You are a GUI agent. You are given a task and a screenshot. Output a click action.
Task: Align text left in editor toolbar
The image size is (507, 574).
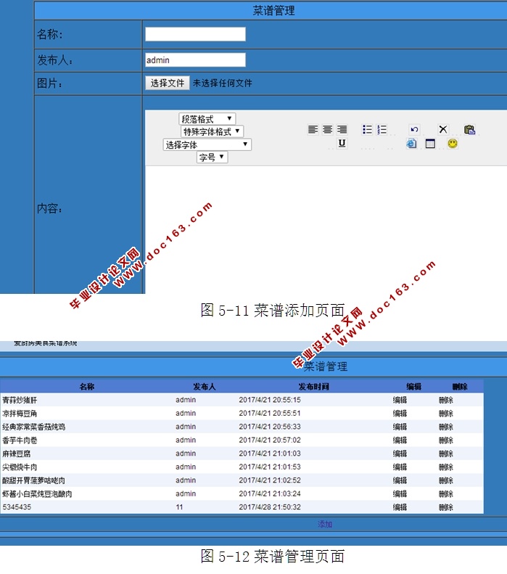pyautogui.click(x=313, y=130)
